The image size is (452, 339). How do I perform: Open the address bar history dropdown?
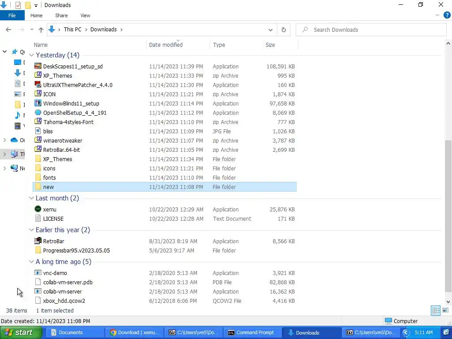click(271, 30)
